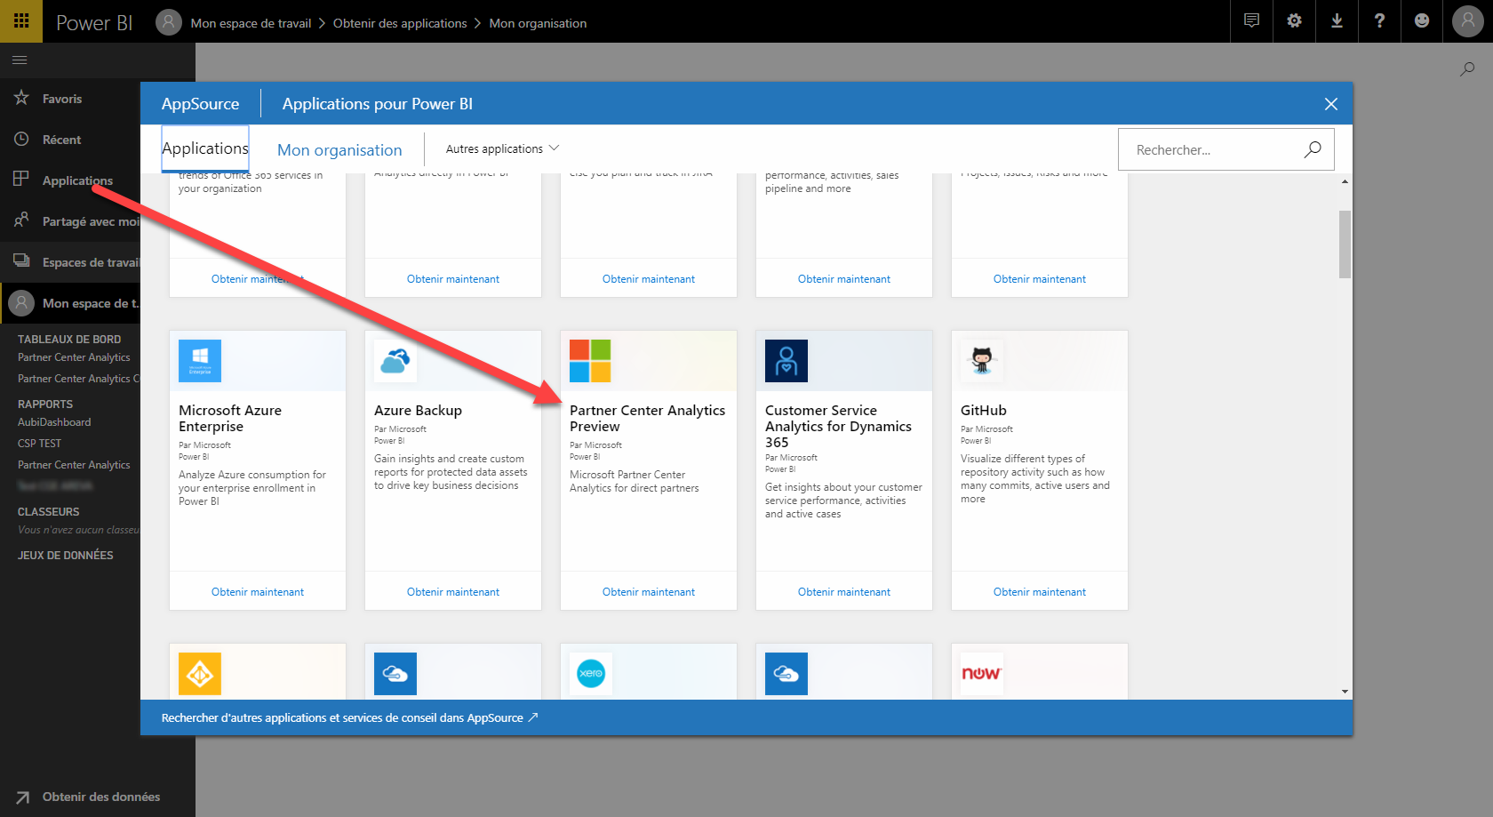This screenshot has height=817, width=1493.
Task: Click the page search magnifier at far right
Action: 1467,68
